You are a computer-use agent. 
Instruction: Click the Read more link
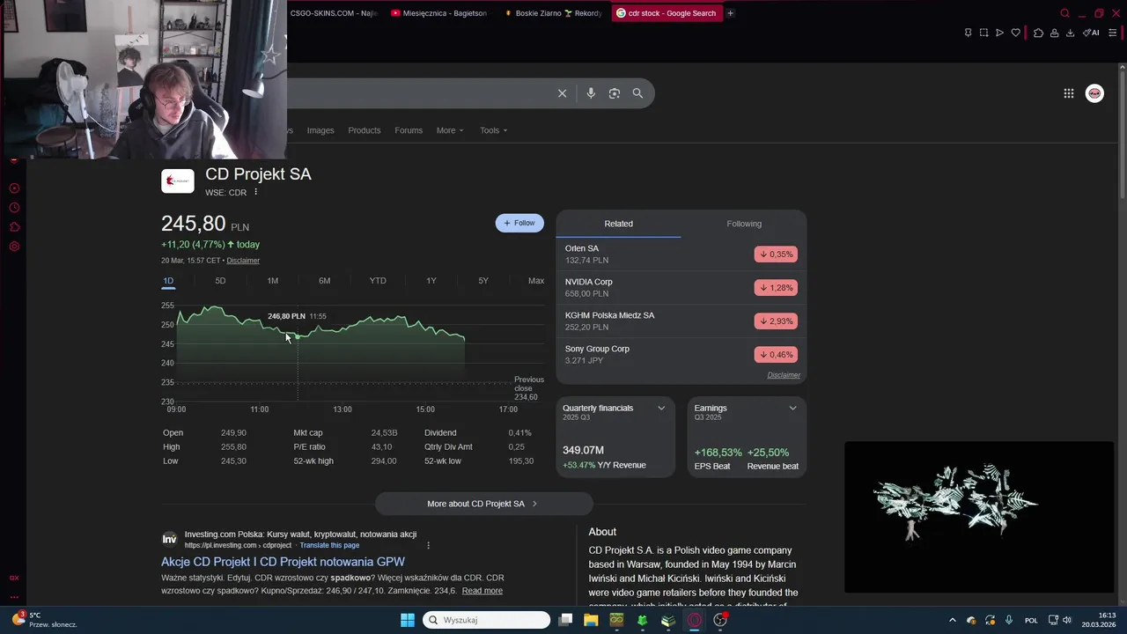click(x=482, y=591)
